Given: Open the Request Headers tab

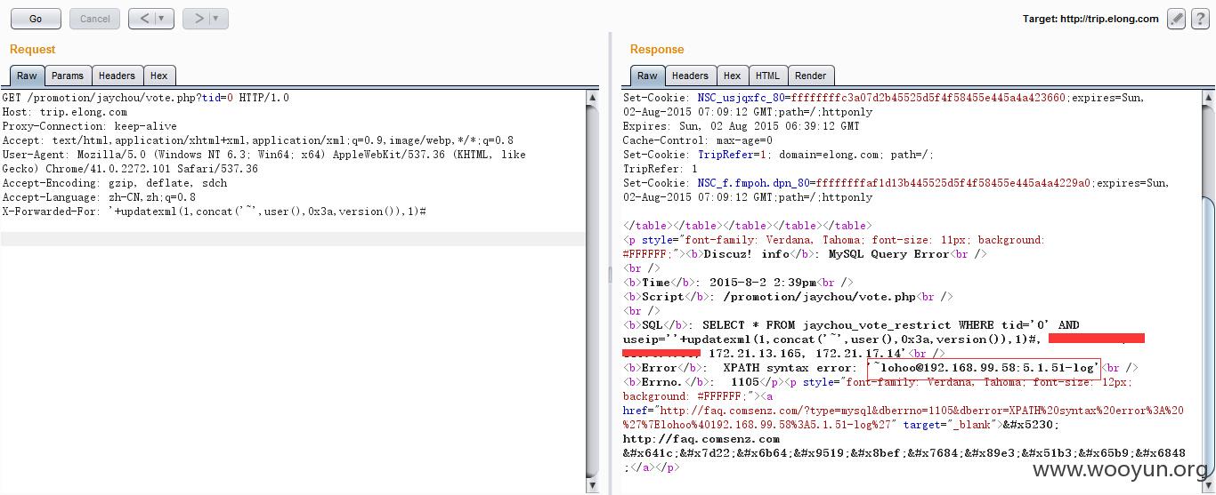Looking at the screenshot, I should 117,76.
